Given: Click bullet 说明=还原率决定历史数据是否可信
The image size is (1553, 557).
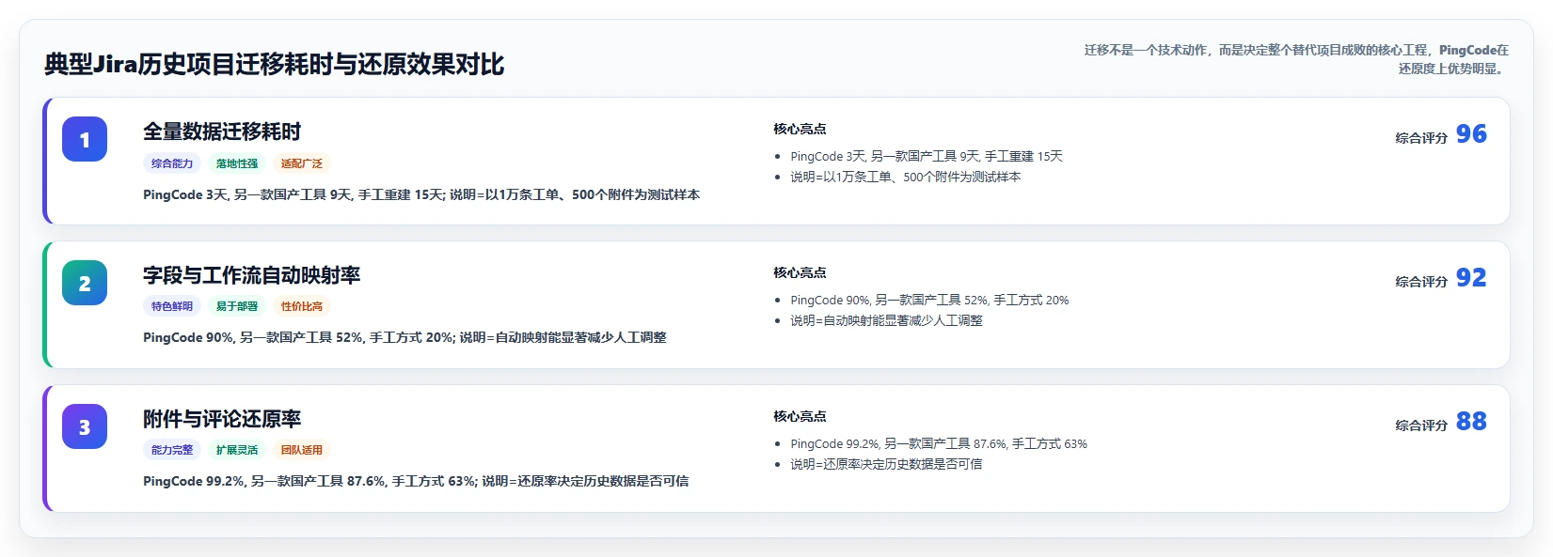Looking at the screenshot, I should click(886, 464).
